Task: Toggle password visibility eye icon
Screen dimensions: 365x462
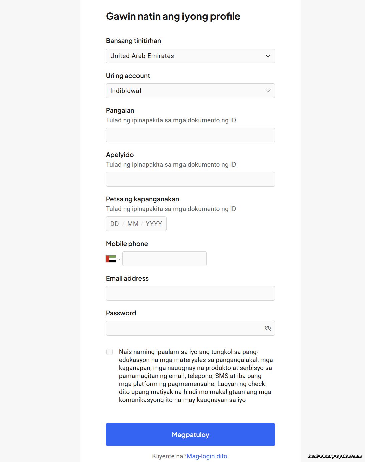Action: (x=268, y=328)
